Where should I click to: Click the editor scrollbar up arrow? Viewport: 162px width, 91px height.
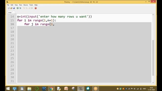coord(153,15)
